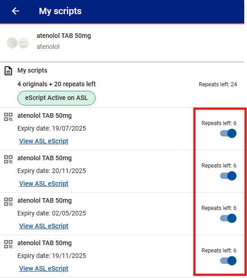Go back using the arrow icon
Image resolution: width=247 pixels, height=278 pixels.
coord(16,11)
